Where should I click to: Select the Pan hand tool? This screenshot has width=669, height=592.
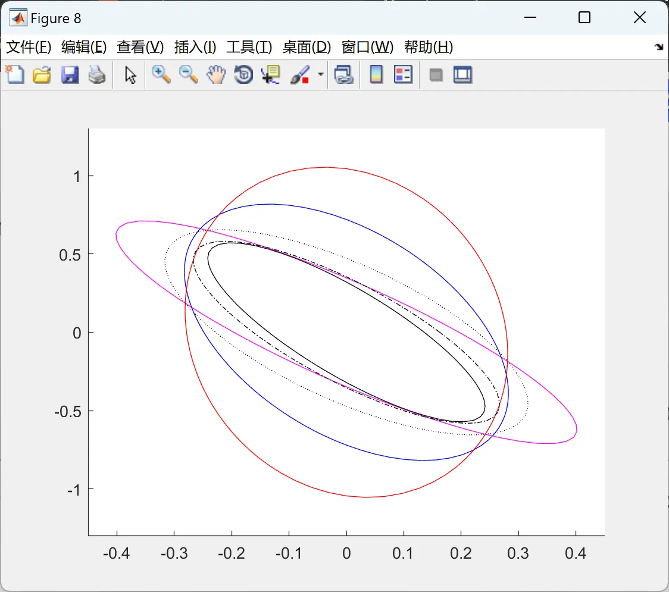216,74
